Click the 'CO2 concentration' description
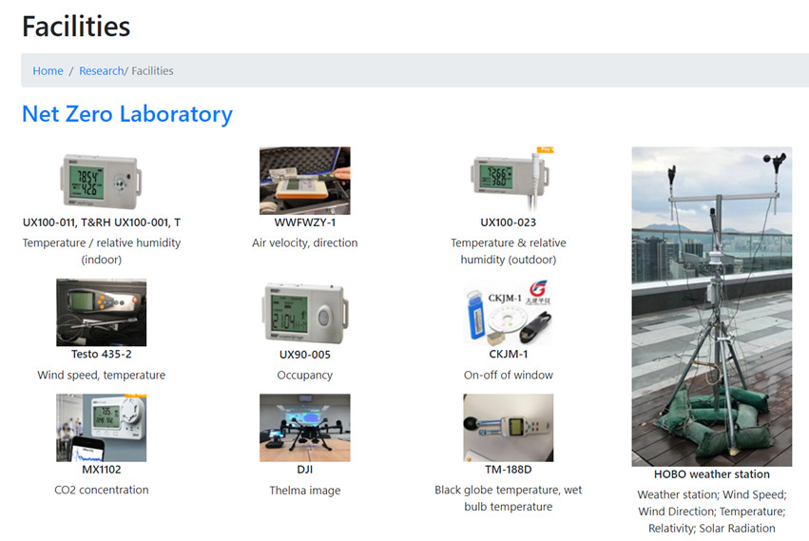The image size is (809, 541). tap(101, 490)
